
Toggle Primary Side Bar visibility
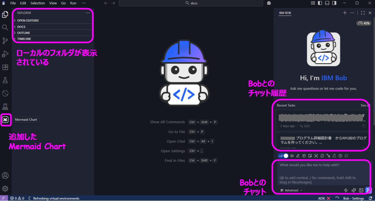(320, 3)
